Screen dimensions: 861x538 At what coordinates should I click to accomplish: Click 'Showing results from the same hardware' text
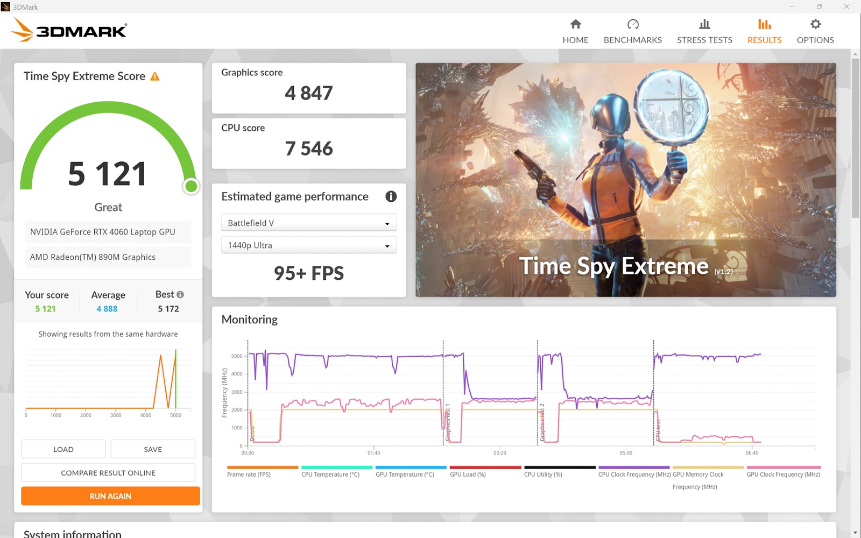pos(108,334)
